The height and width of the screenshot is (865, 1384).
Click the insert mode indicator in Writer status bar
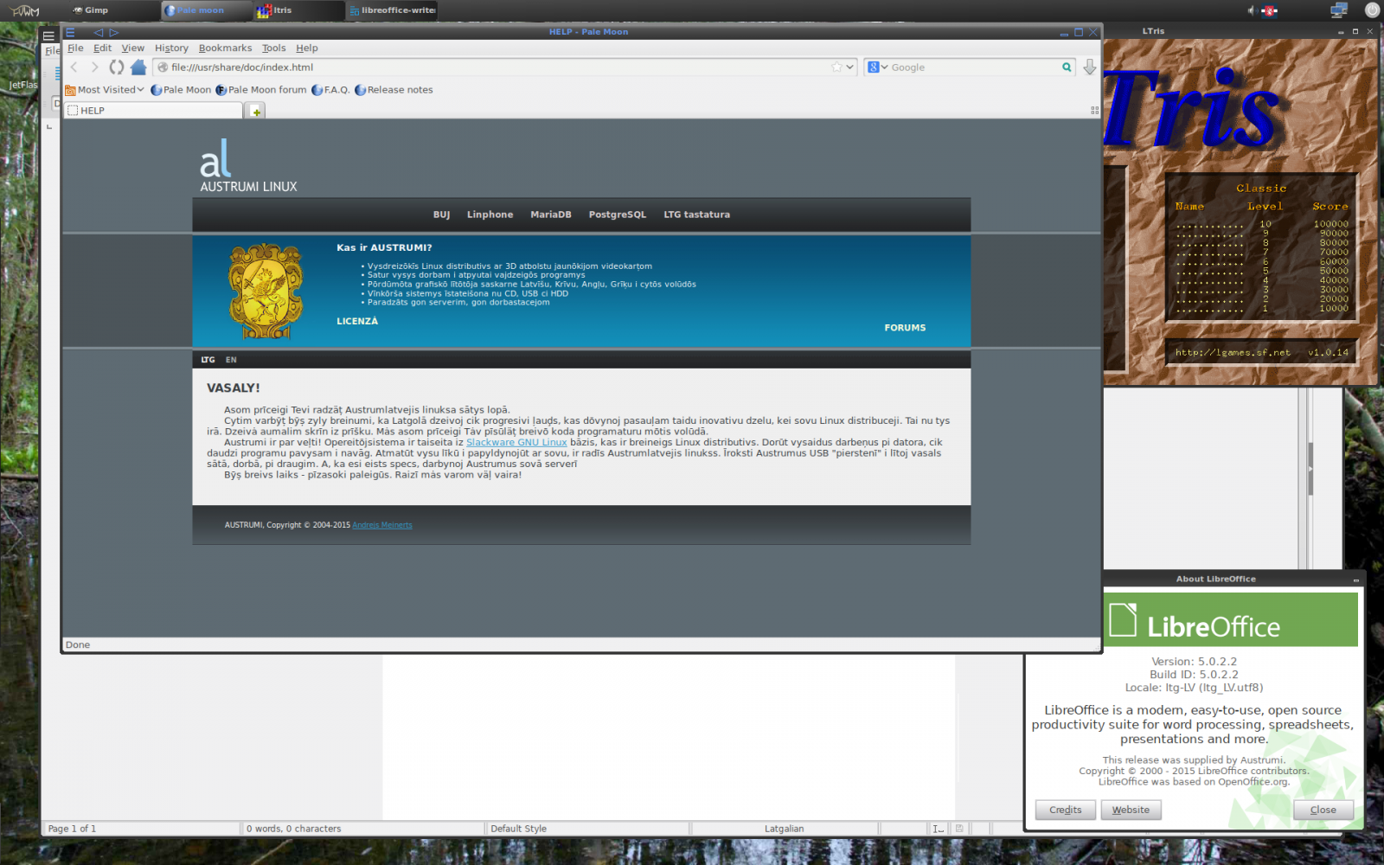coord(938,829)
